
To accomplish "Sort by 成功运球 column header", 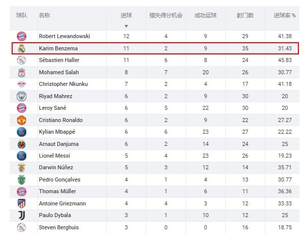I will click(x=205, y=15).
